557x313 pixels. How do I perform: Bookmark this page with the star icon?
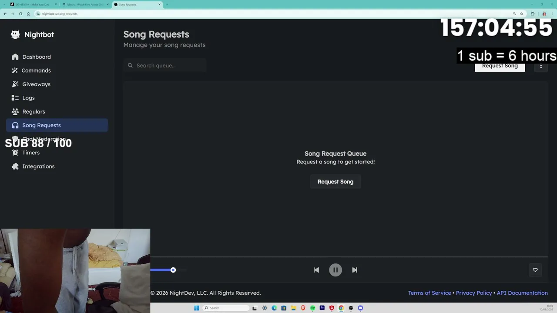(x=522, y=14)
